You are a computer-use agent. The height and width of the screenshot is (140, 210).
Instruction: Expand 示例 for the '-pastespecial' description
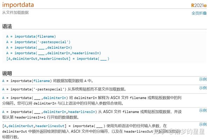pyautogui.click(x=203, y=88)
